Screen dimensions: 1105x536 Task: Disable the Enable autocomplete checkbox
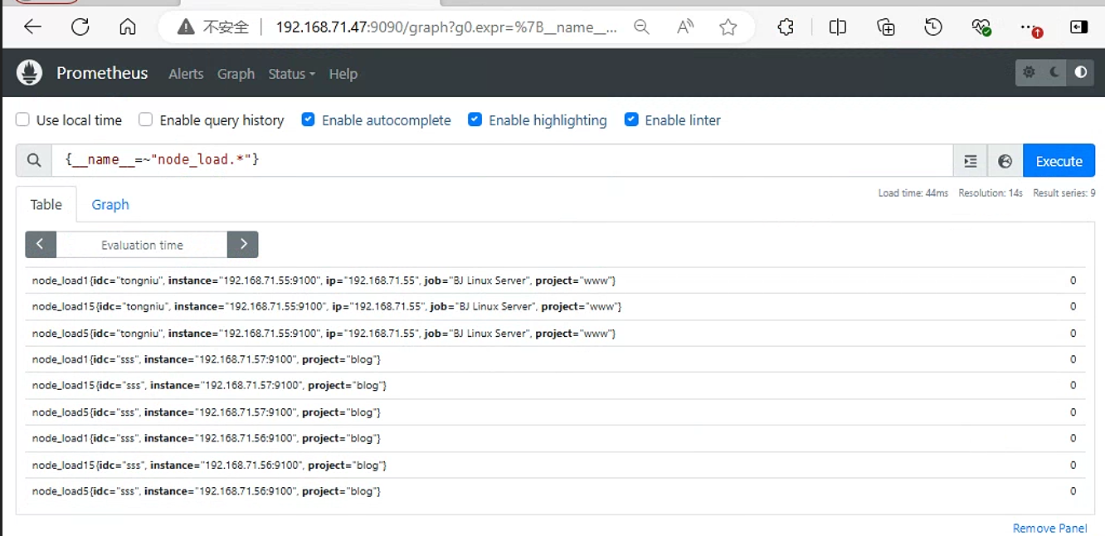click(x=309, y=119)
